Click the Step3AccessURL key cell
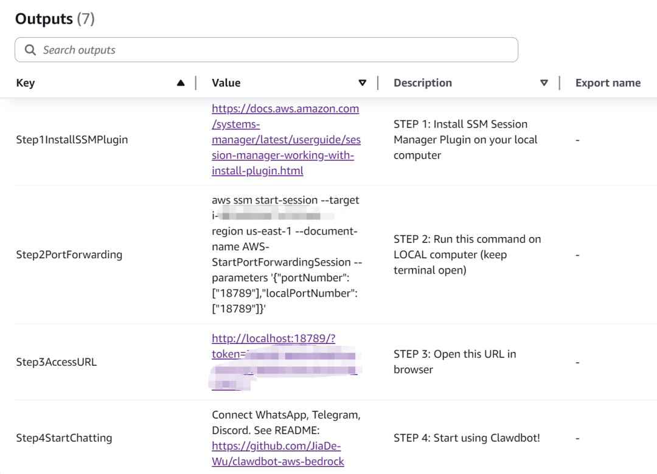Viewport: 657px width, 474px height. tap(56, 362)
